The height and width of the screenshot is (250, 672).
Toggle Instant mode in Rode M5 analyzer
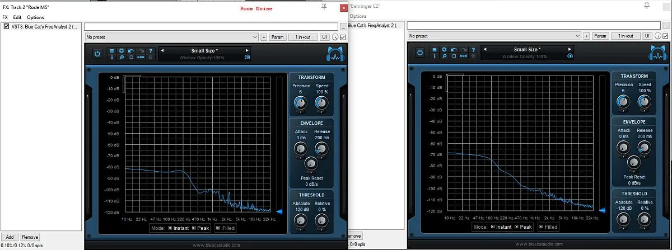[x=179, y=228]
